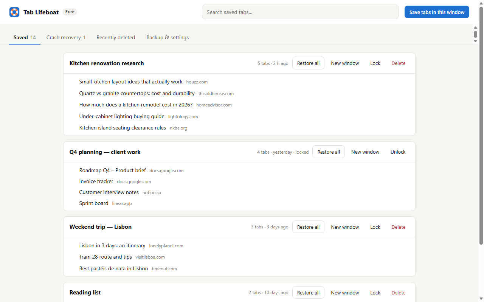
Task: Click the Tab Lifeboat lifebuoy logo icon
Action: coord(14,12)
